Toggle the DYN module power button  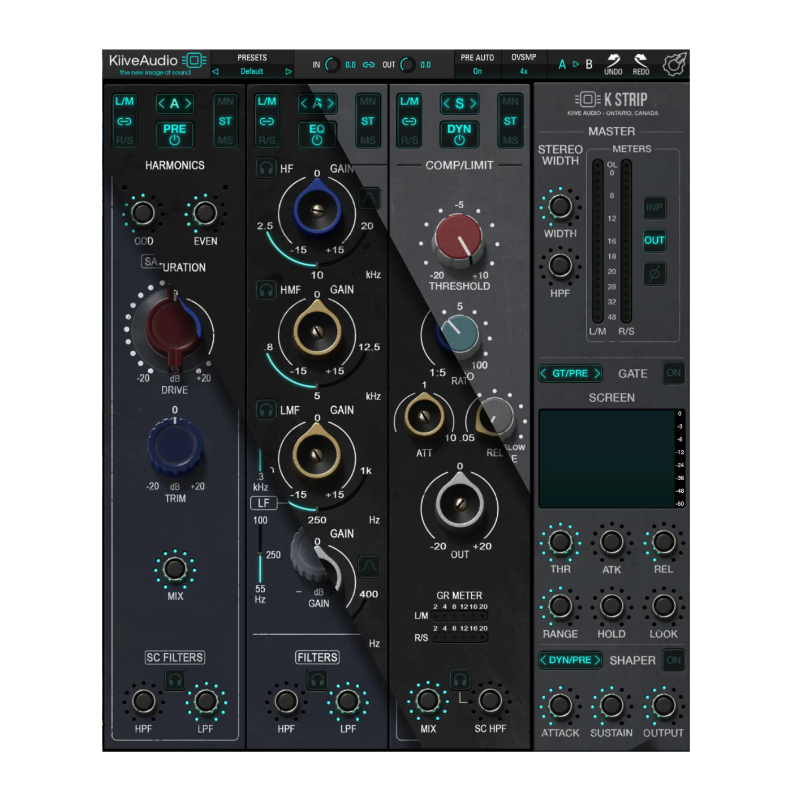pos(459,135)
